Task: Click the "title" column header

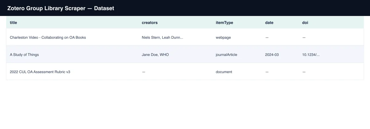Action: (13, 23)
